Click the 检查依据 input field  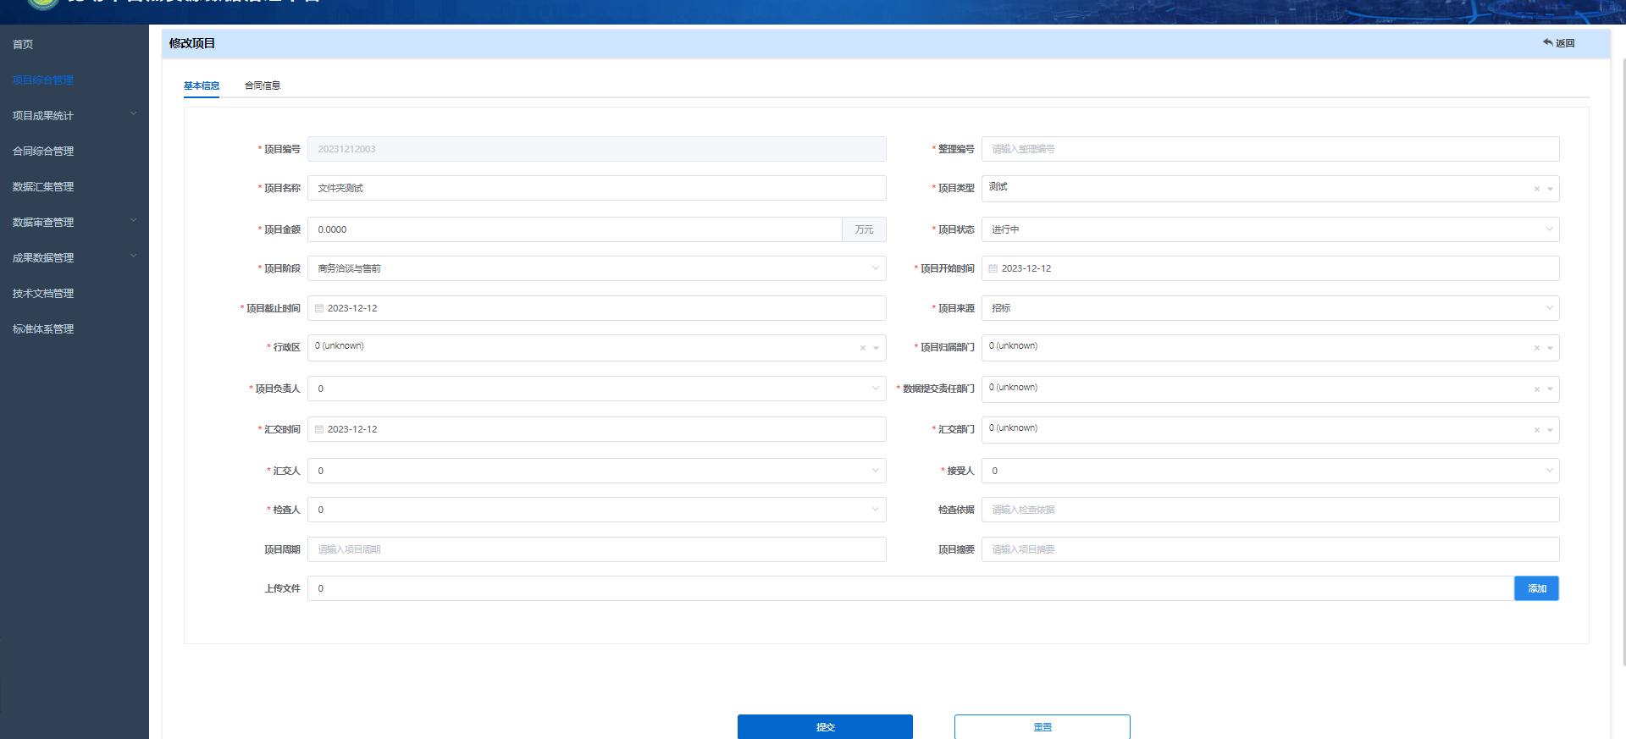1270,510
